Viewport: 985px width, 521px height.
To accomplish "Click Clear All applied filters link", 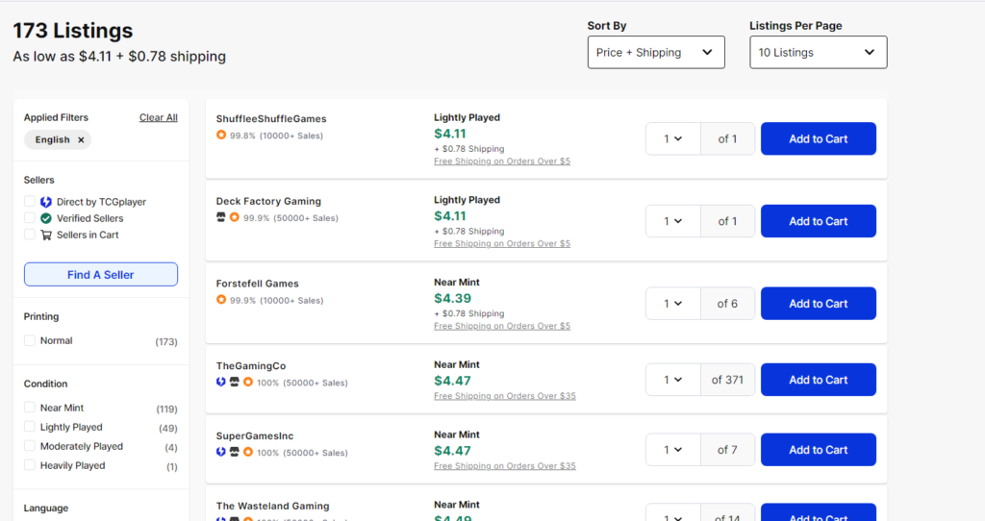I will pos(159,117).
